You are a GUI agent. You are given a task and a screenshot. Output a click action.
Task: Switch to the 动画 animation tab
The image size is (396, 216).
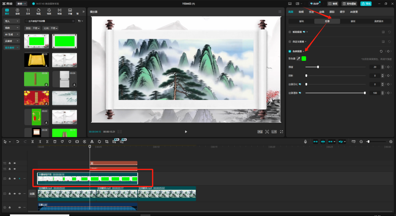(x=322, y=12)
